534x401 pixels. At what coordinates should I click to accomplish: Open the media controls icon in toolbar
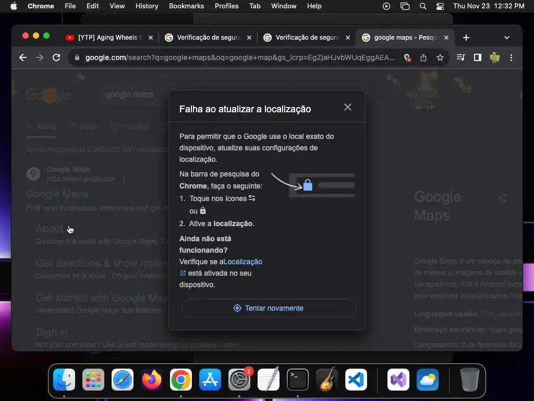pos(460,57)
